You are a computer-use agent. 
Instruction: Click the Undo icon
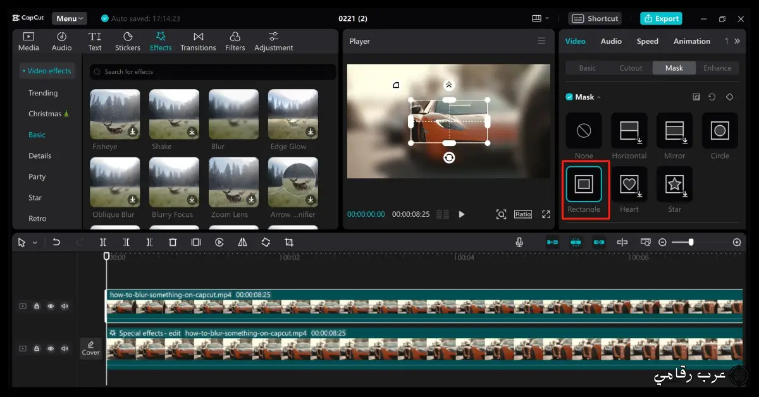click(57, 241)
